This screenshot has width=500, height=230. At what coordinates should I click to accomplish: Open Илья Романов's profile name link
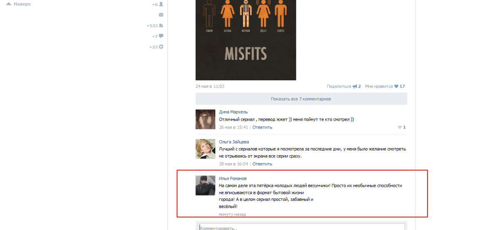tap(232, 178)
